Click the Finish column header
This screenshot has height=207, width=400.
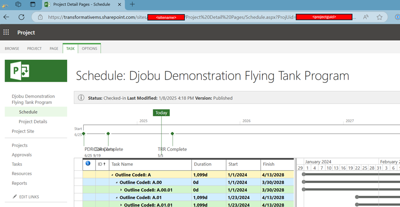point(277,164)
